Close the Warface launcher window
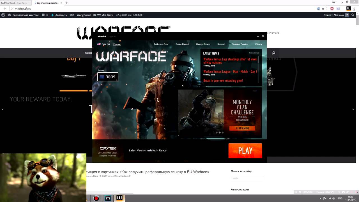359x202 pixels. pos(263,36)
